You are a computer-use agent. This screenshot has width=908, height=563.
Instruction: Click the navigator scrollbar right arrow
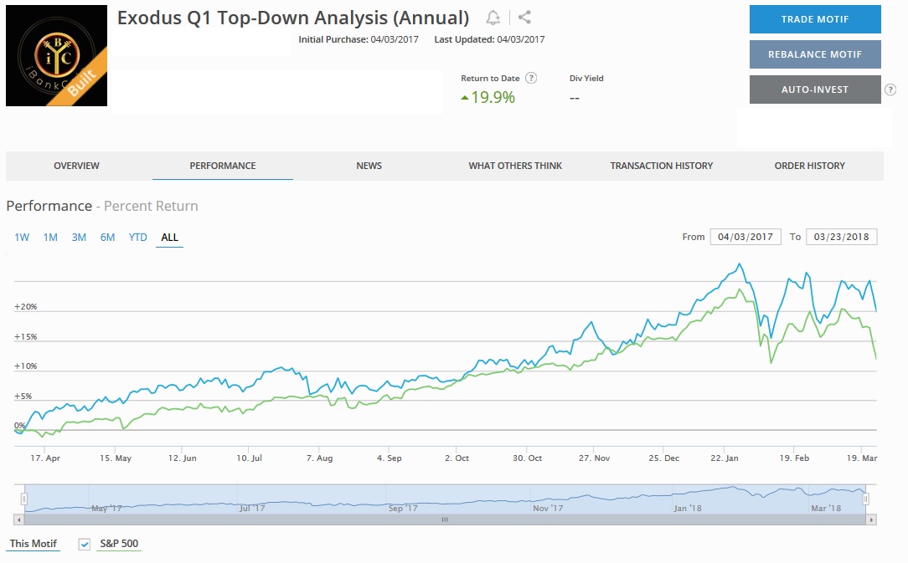pos(871,520)
